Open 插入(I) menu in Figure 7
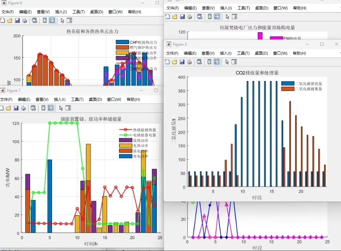The width and height of the screenshot is (341, 251). tap(60, 99)
